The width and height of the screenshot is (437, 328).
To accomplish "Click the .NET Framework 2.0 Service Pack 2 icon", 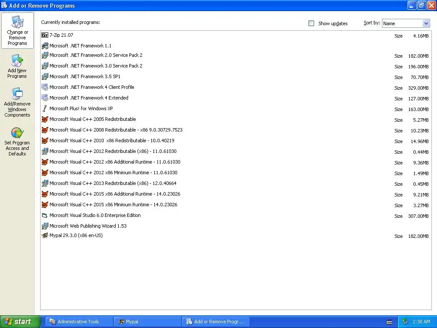I will (x=44, y=55).
